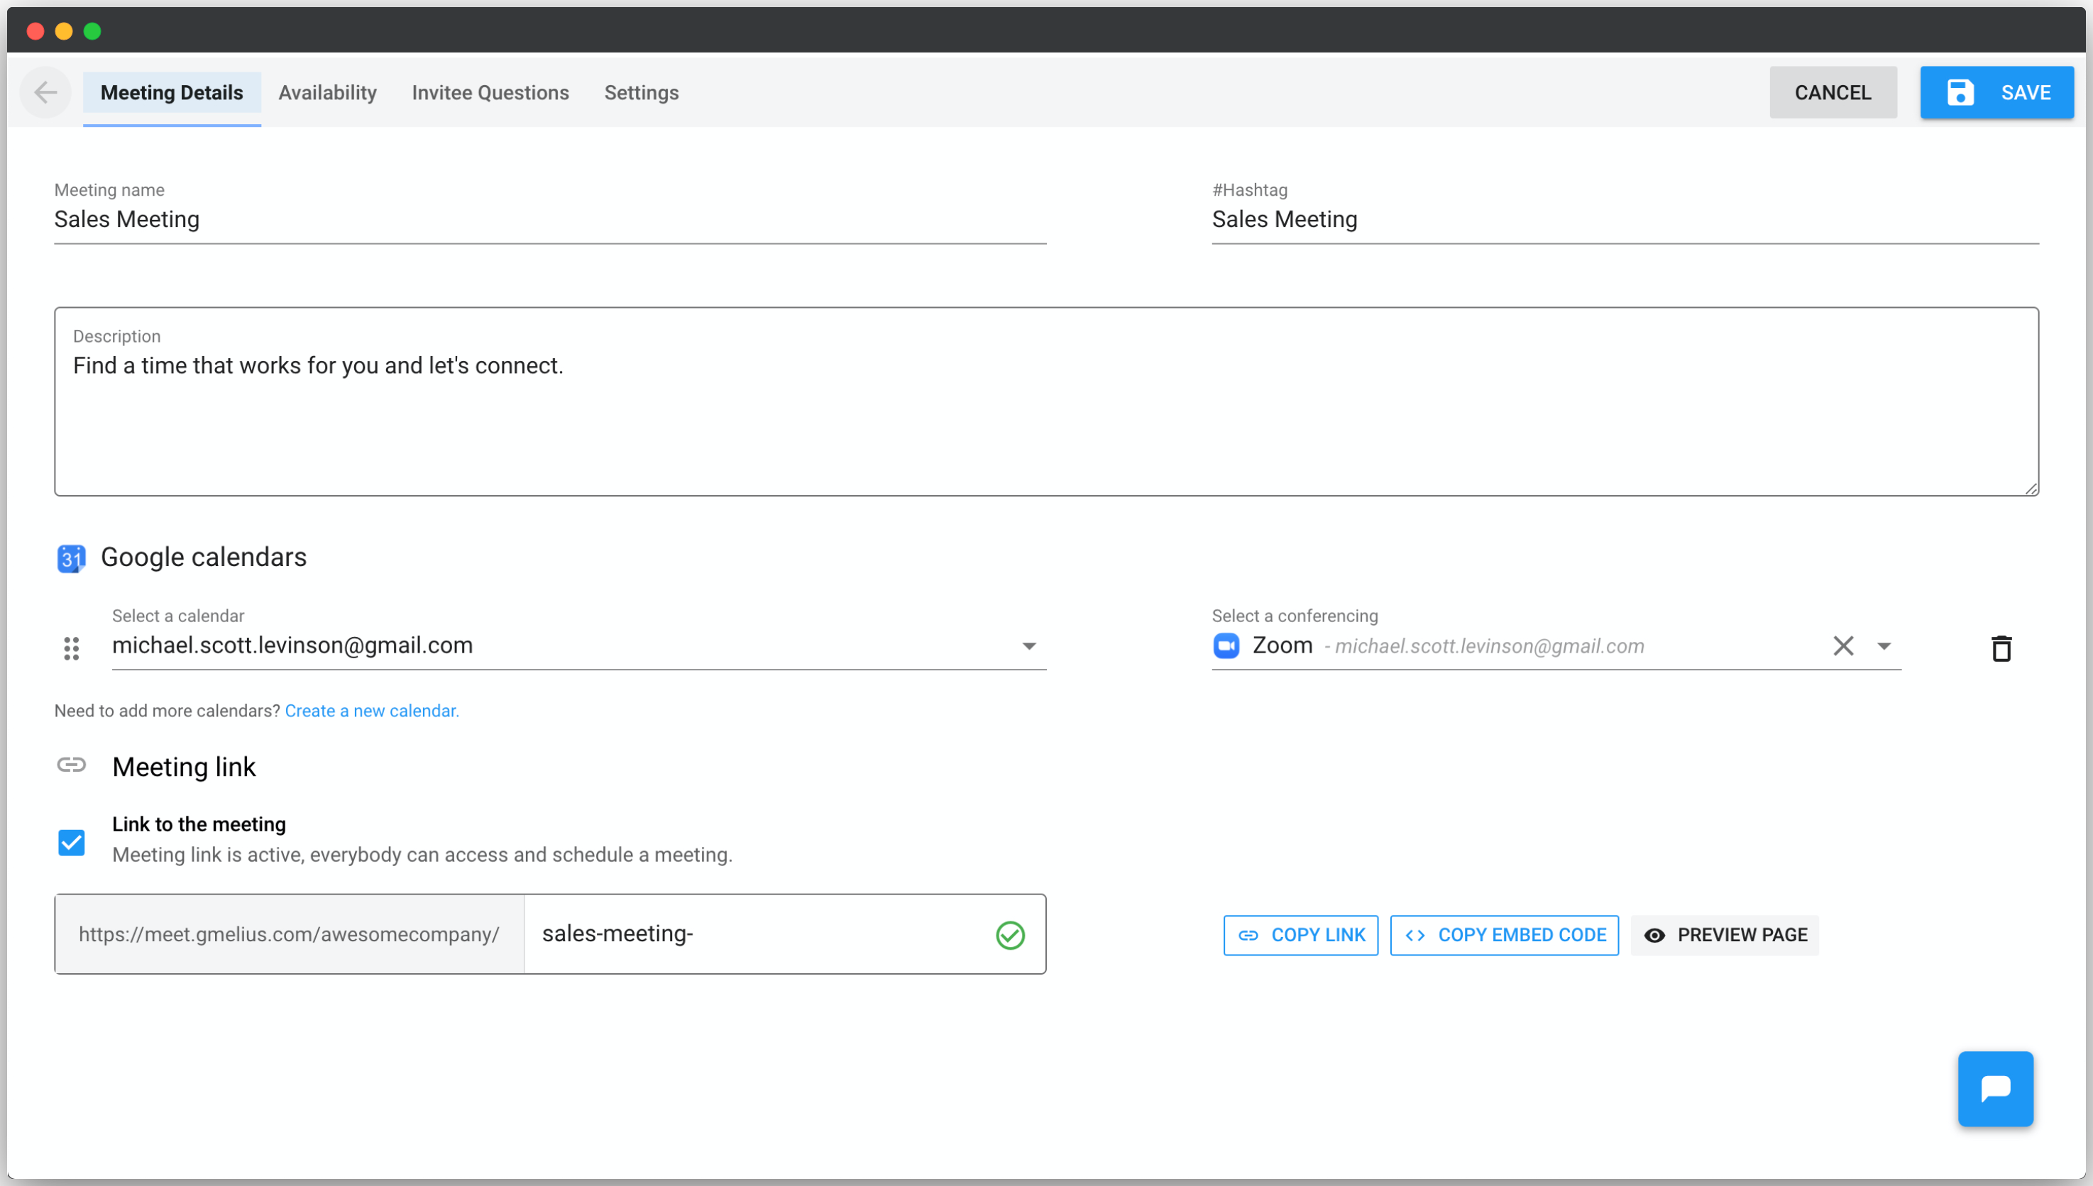The width and height of the screenshot is (2093, 1186).
Task: Open the conferencing dropdown arrow
Action: click(1884, 646)
